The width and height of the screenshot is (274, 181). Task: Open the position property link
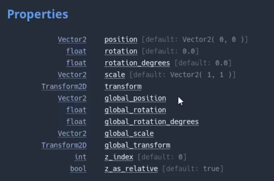(121, 39)
